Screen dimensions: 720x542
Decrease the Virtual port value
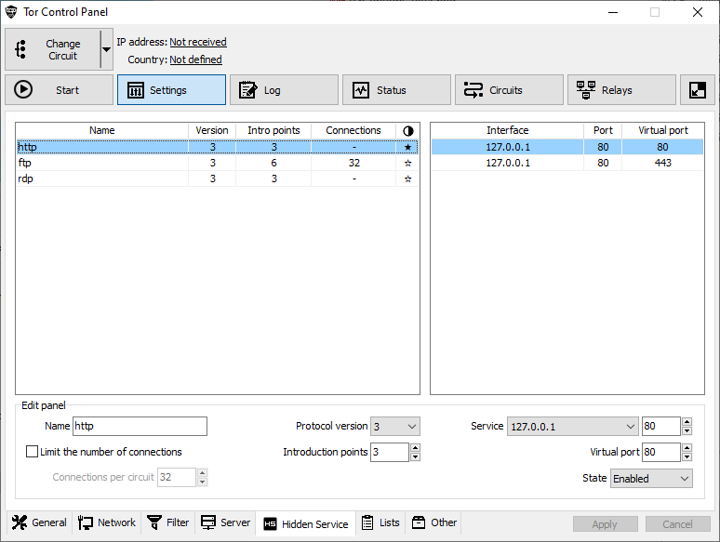coord(687,456)
